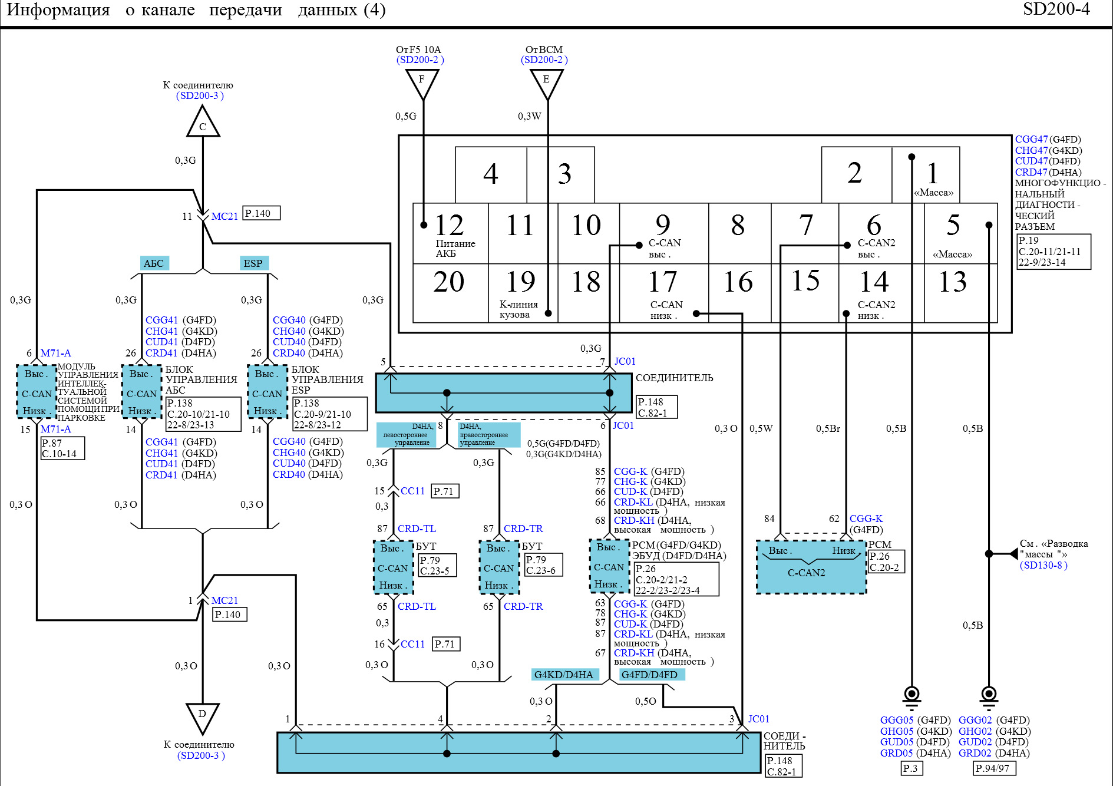Select the D4HA левостороннее управление tag

(407, 435)
